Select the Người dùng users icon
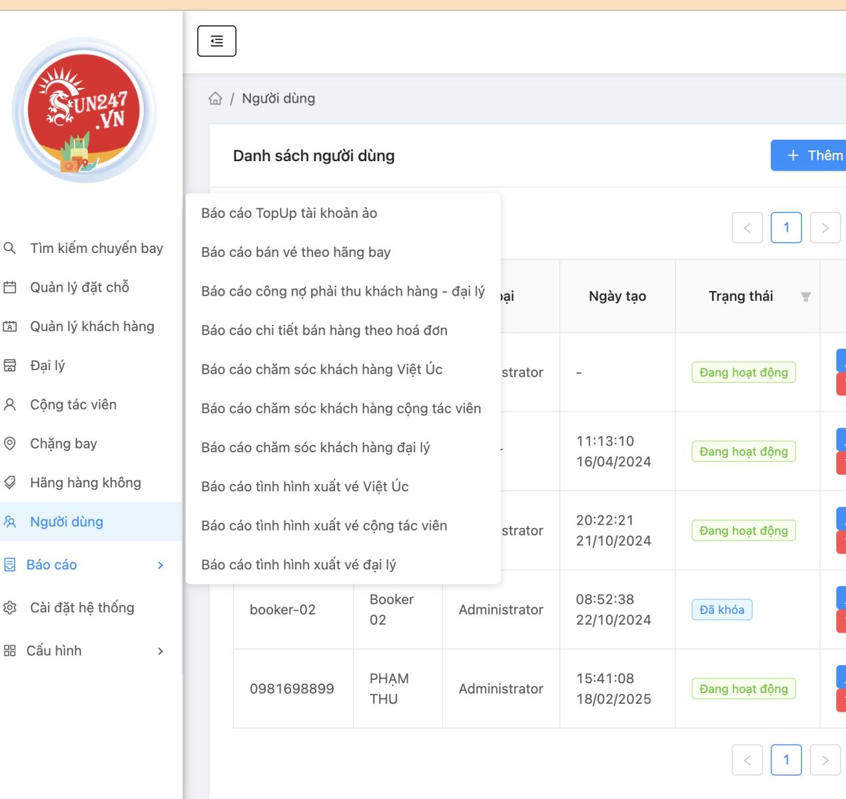 (x=10, y=522)
